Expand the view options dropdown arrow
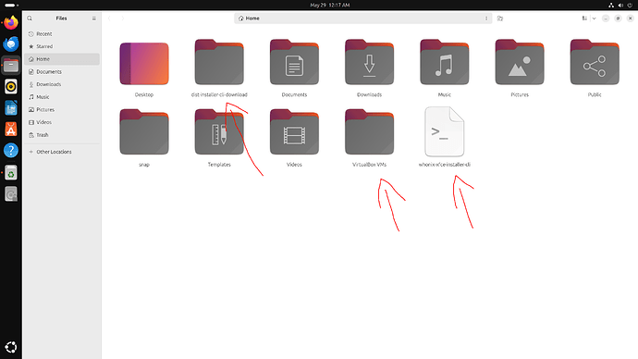Image resolution: width=638 pixels, height=359 pixels. tap(594, 19)
